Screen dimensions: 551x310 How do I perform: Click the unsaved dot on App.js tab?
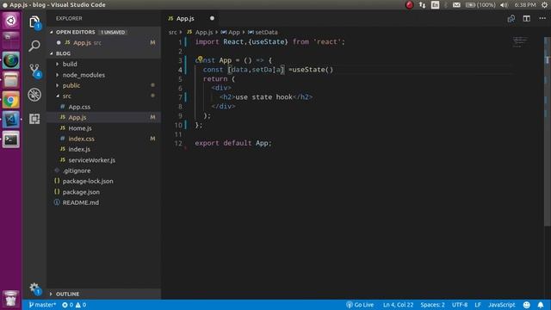(212, 18)
